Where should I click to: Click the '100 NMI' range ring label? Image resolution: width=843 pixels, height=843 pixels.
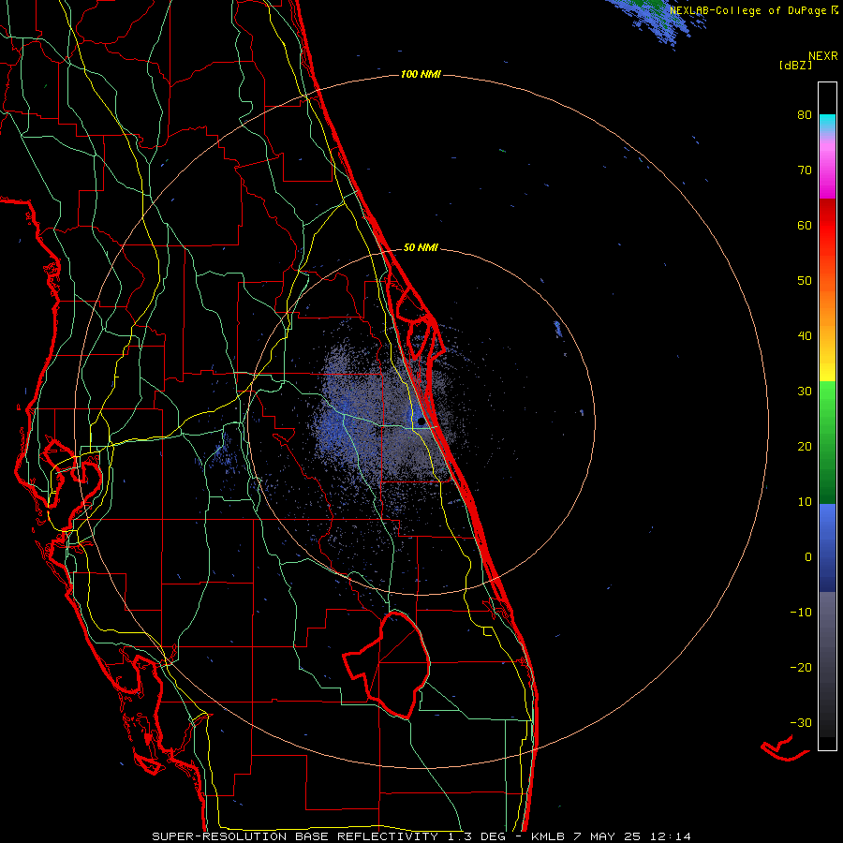click(421, 74)
